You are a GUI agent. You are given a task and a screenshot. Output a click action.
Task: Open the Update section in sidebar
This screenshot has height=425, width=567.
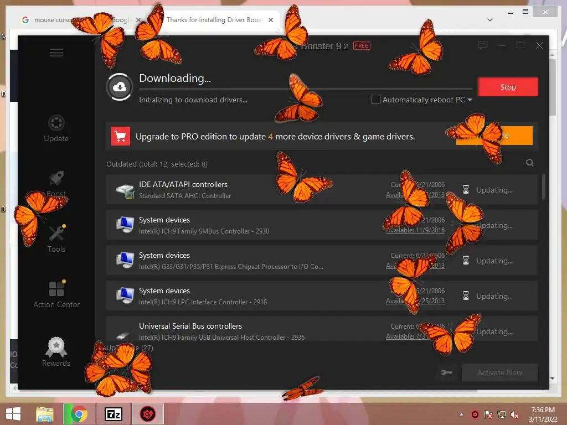point(56,128)
